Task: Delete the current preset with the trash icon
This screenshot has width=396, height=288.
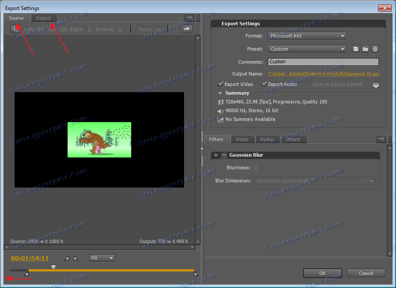Action: pyautogui.click(x=375, y=49)
